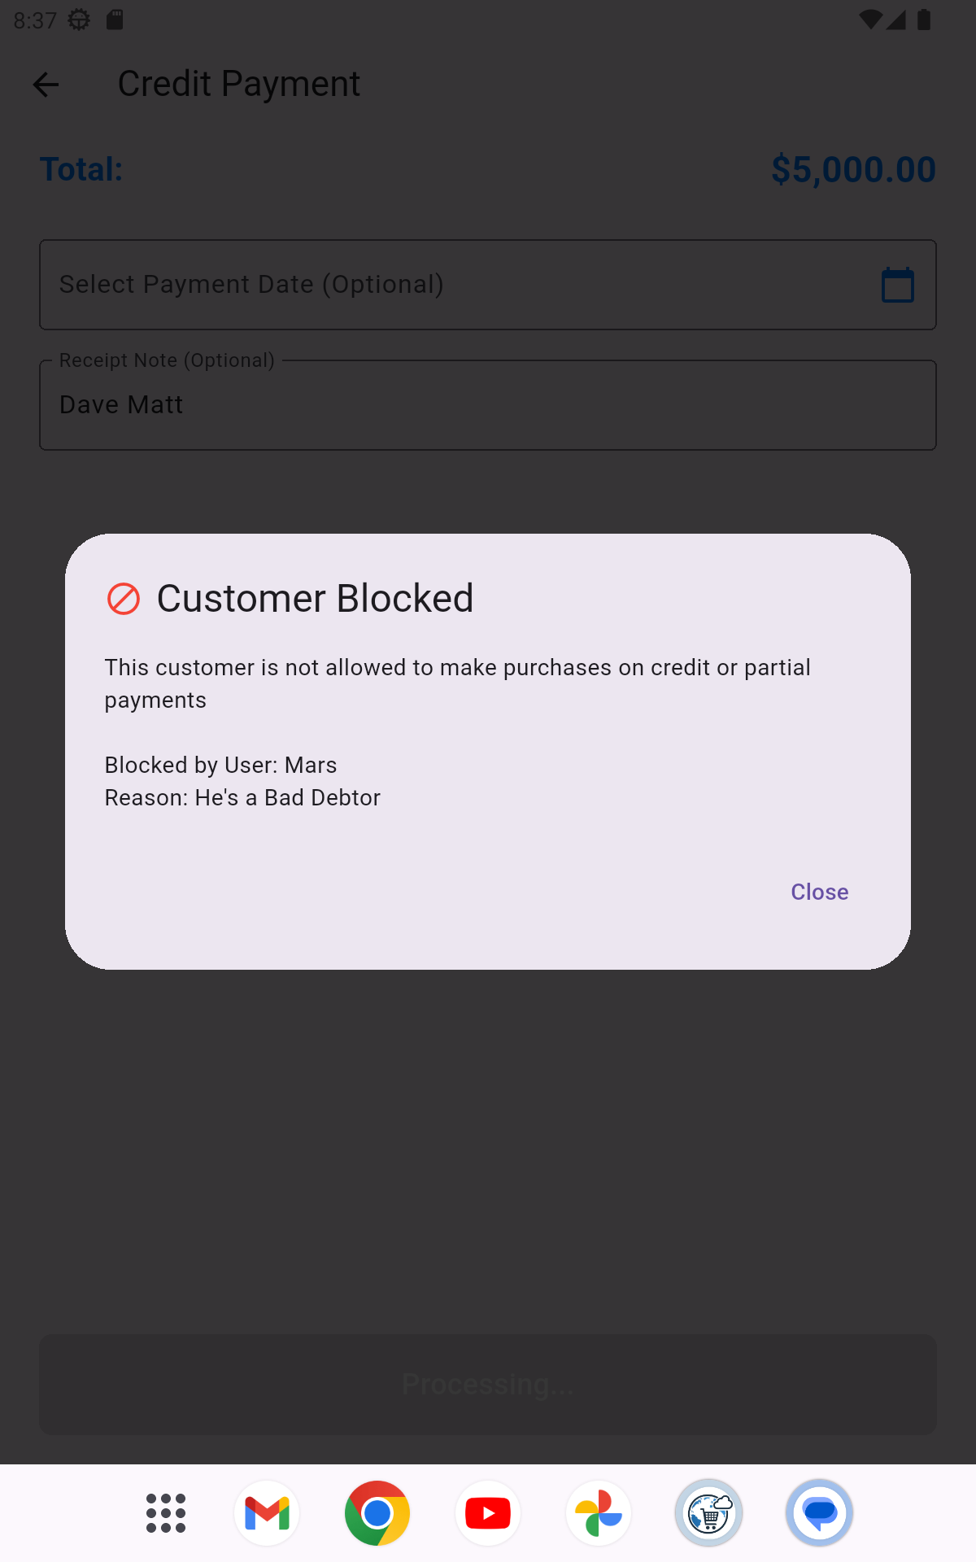Tap the Credit Payment page title
Image resolution: width=976 pixels, height=1562 pixels.
click(238, 84)
